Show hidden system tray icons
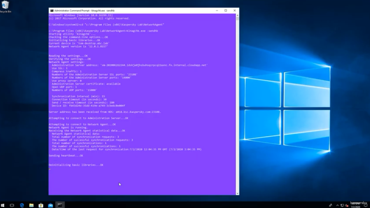 (x=338, y=205)
